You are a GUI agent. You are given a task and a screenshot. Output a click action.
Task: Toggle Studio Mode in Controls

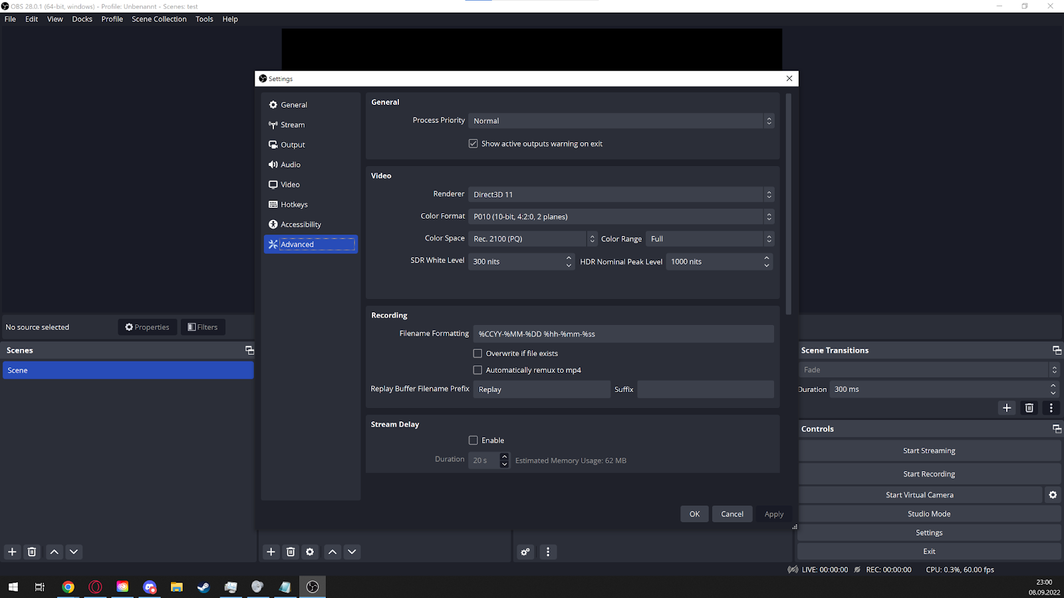(929, 514)
